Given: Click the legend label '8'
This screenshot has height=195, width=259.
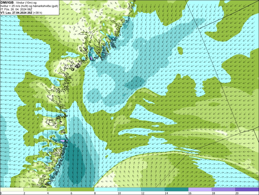Looking at the screenshot, I should click(95, 193).
